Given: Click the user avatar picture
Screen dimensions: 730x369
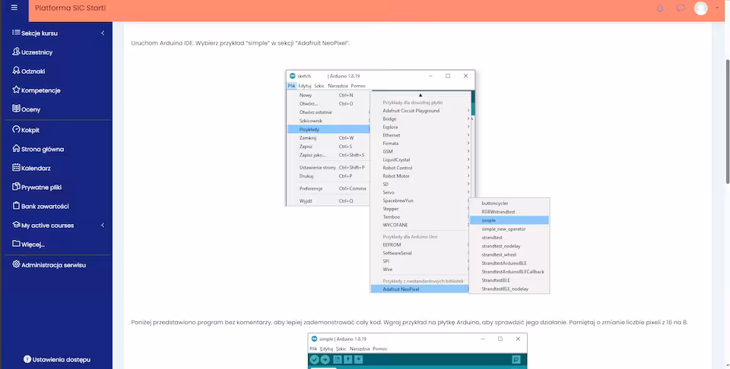Looking at the screenshot, I should tap(700, 8).
